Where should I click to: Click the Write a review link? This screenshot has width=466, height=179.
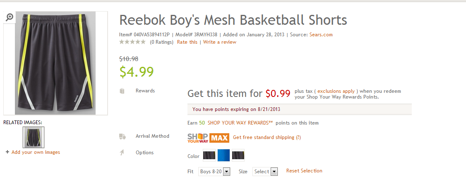[220, 42]
